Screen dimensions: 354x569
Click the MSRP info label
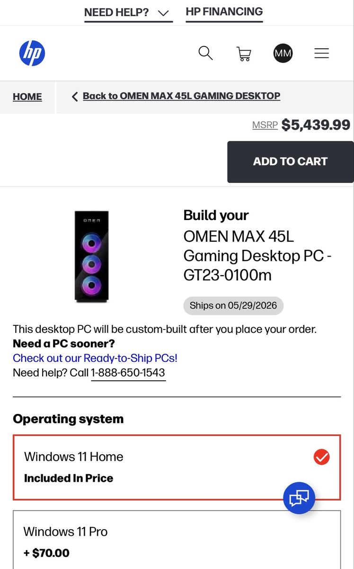tap(265, 125)
